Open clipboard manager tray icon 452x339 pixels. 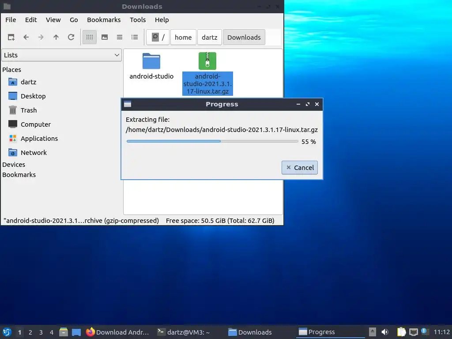click(x=401, y=332)
